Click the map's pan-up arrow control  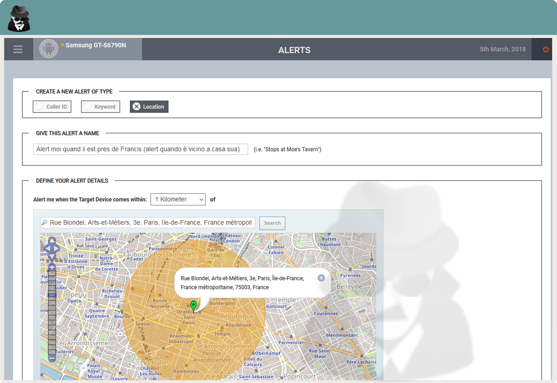tap(52, 241)
